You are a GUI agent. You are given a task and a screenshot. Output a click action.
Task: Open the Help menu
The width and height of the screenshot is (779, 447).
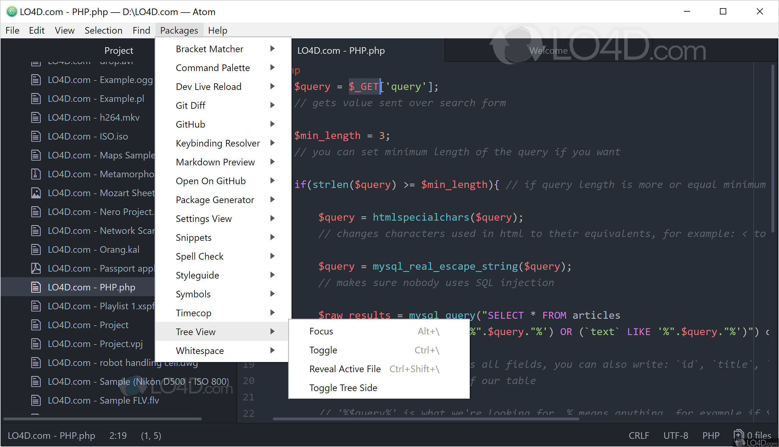217,30
